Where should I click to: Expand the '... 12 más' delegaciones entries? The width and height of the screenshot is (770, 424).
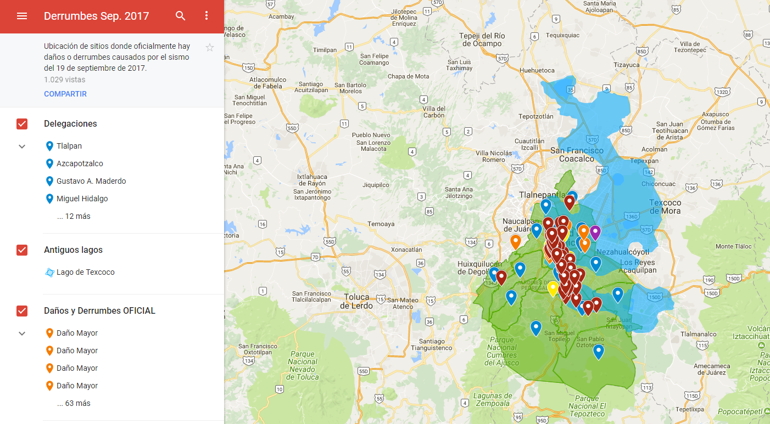point(73,216)
